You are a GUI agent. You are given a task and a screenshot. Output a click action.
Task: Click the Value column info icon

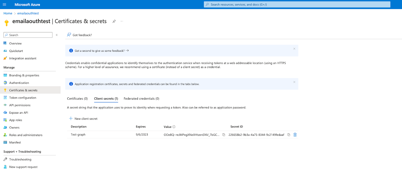point(174,127)
